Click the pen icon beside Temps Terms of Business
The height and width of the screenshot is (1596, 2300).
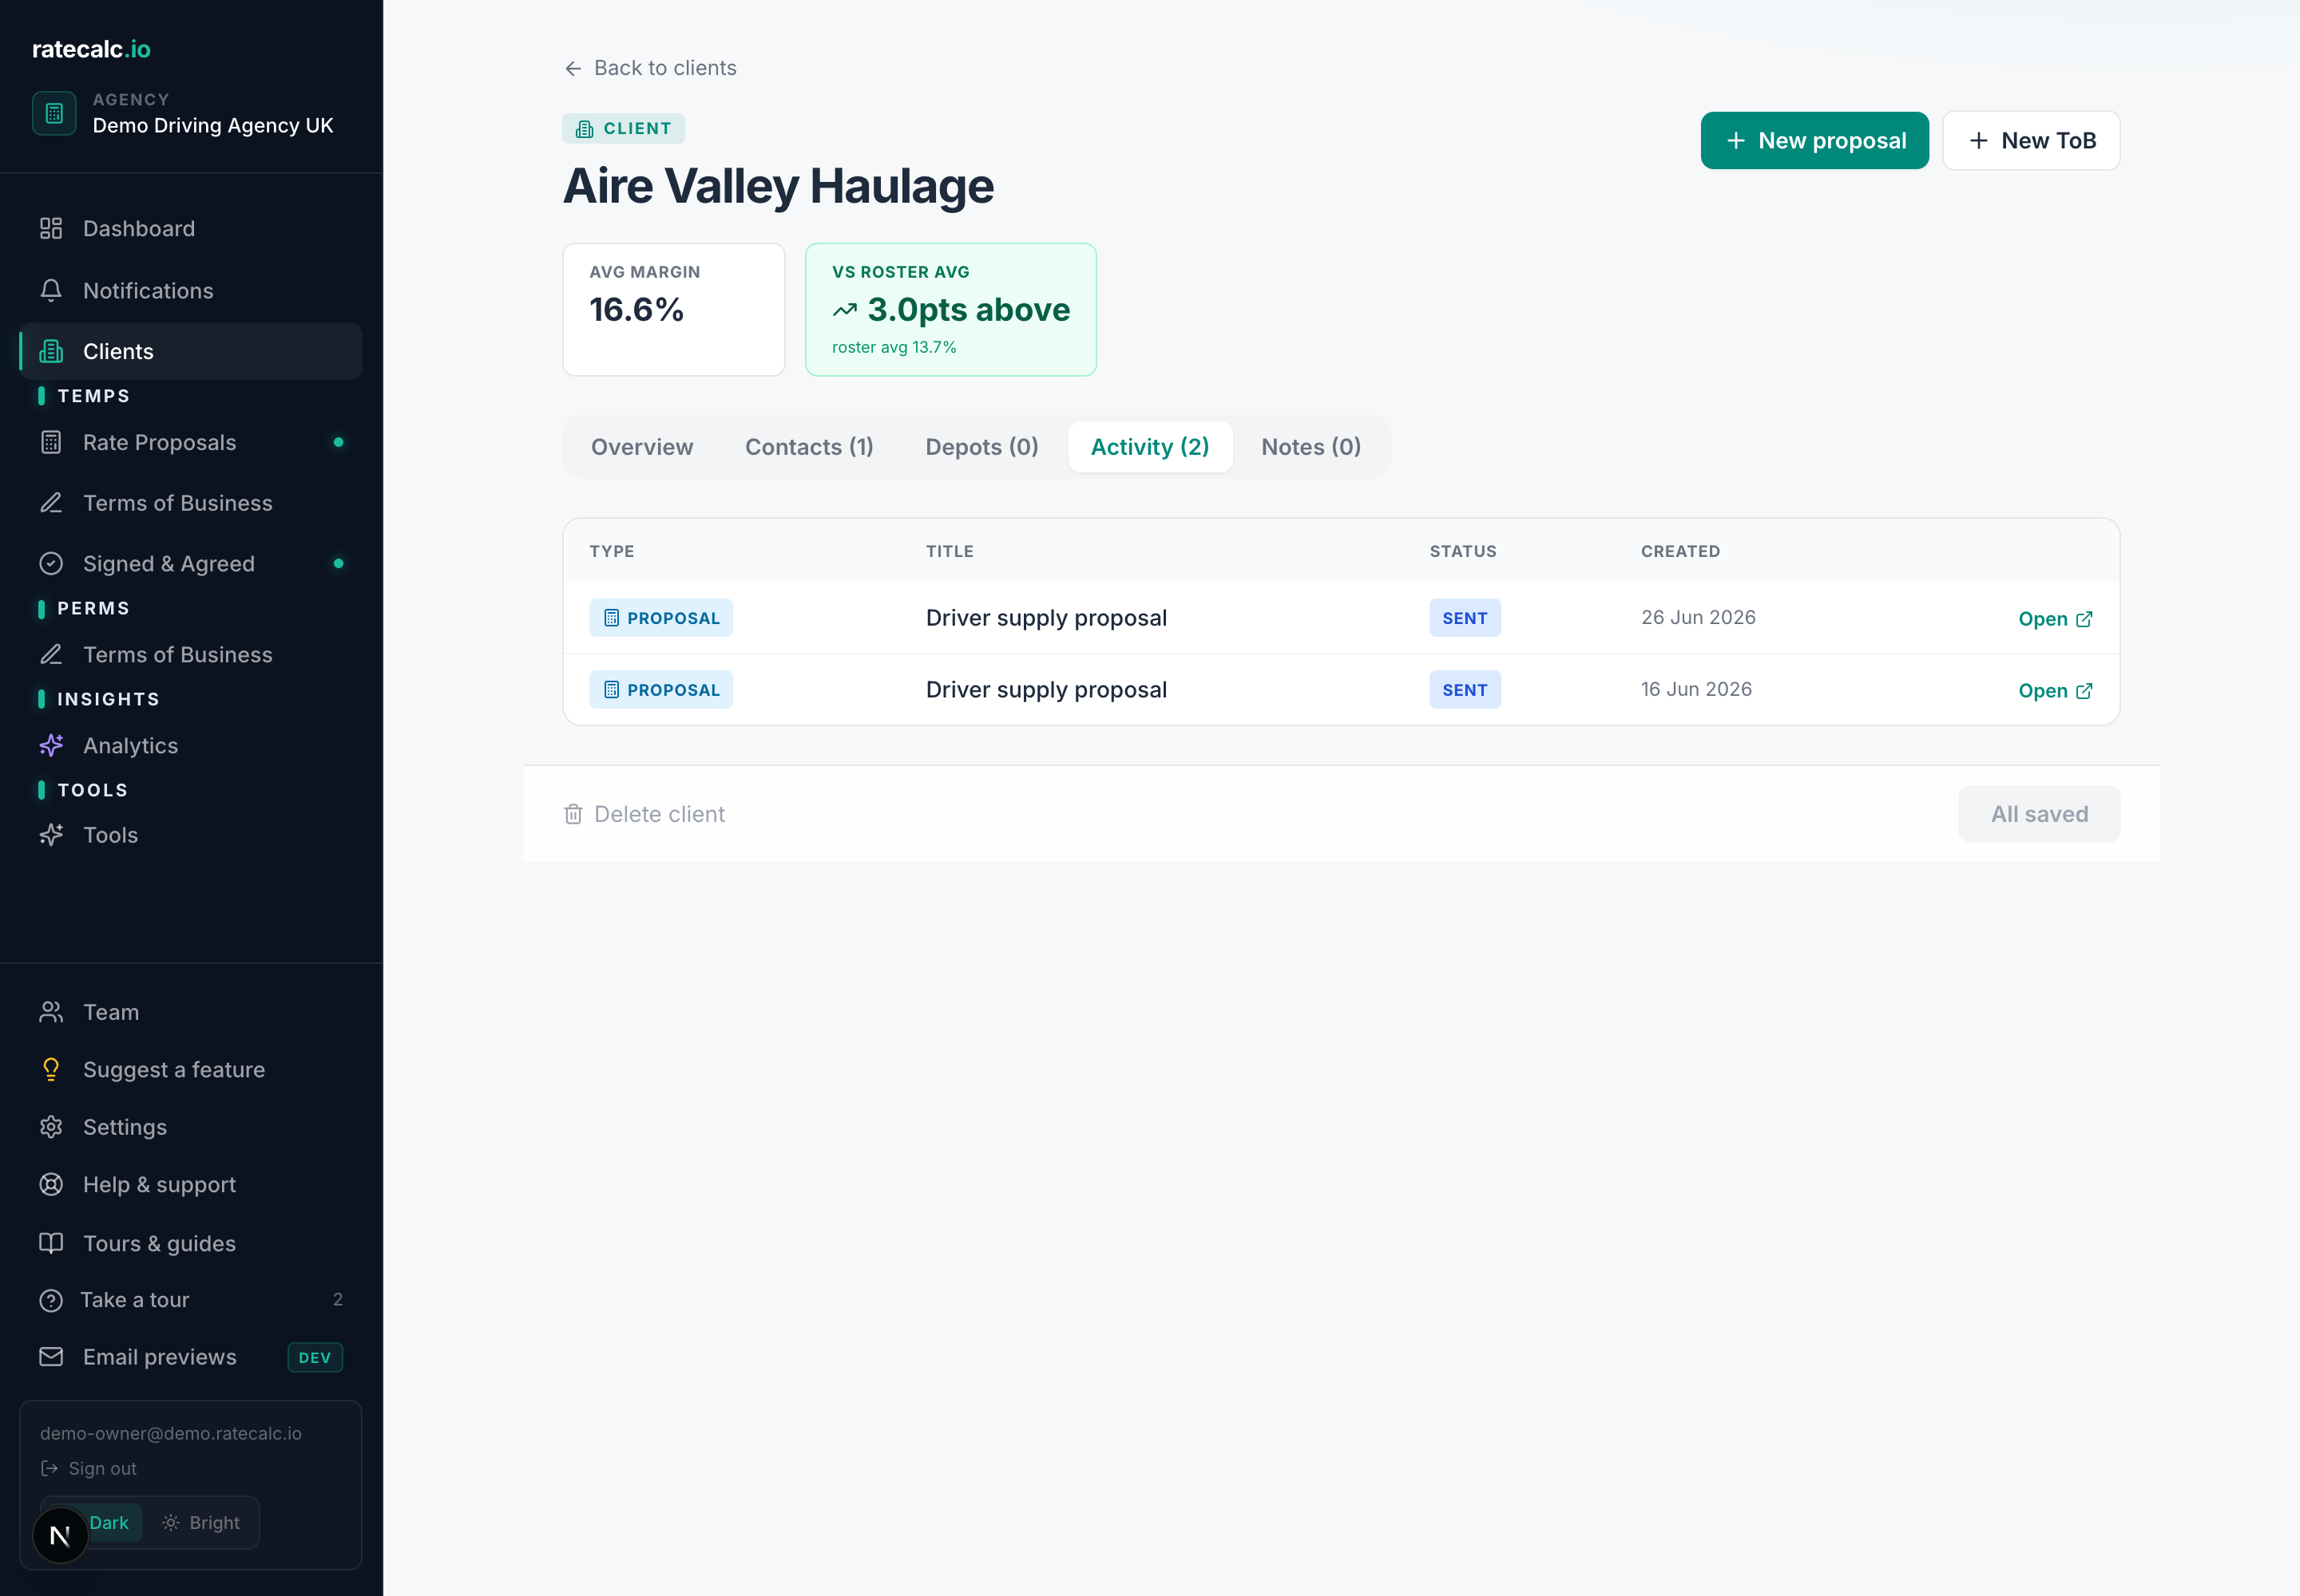(51, 503)
